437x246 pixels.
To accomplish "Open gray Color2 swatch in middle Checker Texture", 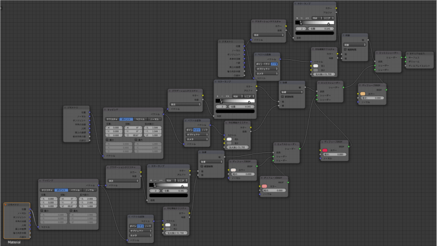I will click(229, 143).
